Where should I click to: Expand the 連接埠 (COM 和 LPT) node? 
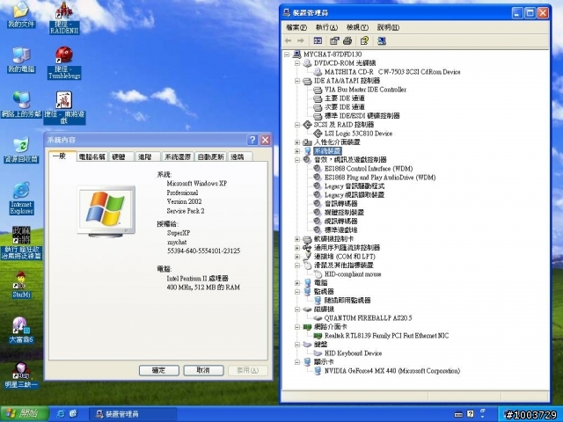pos(297,257)
